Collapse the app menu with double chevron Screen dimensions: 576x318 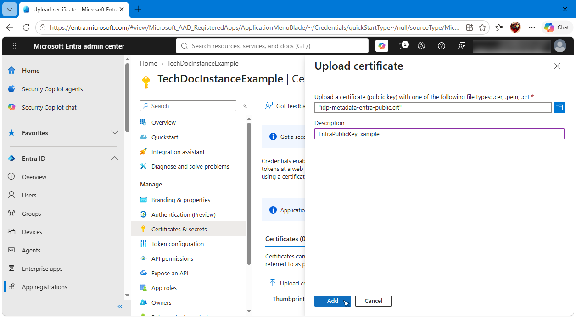245,106
